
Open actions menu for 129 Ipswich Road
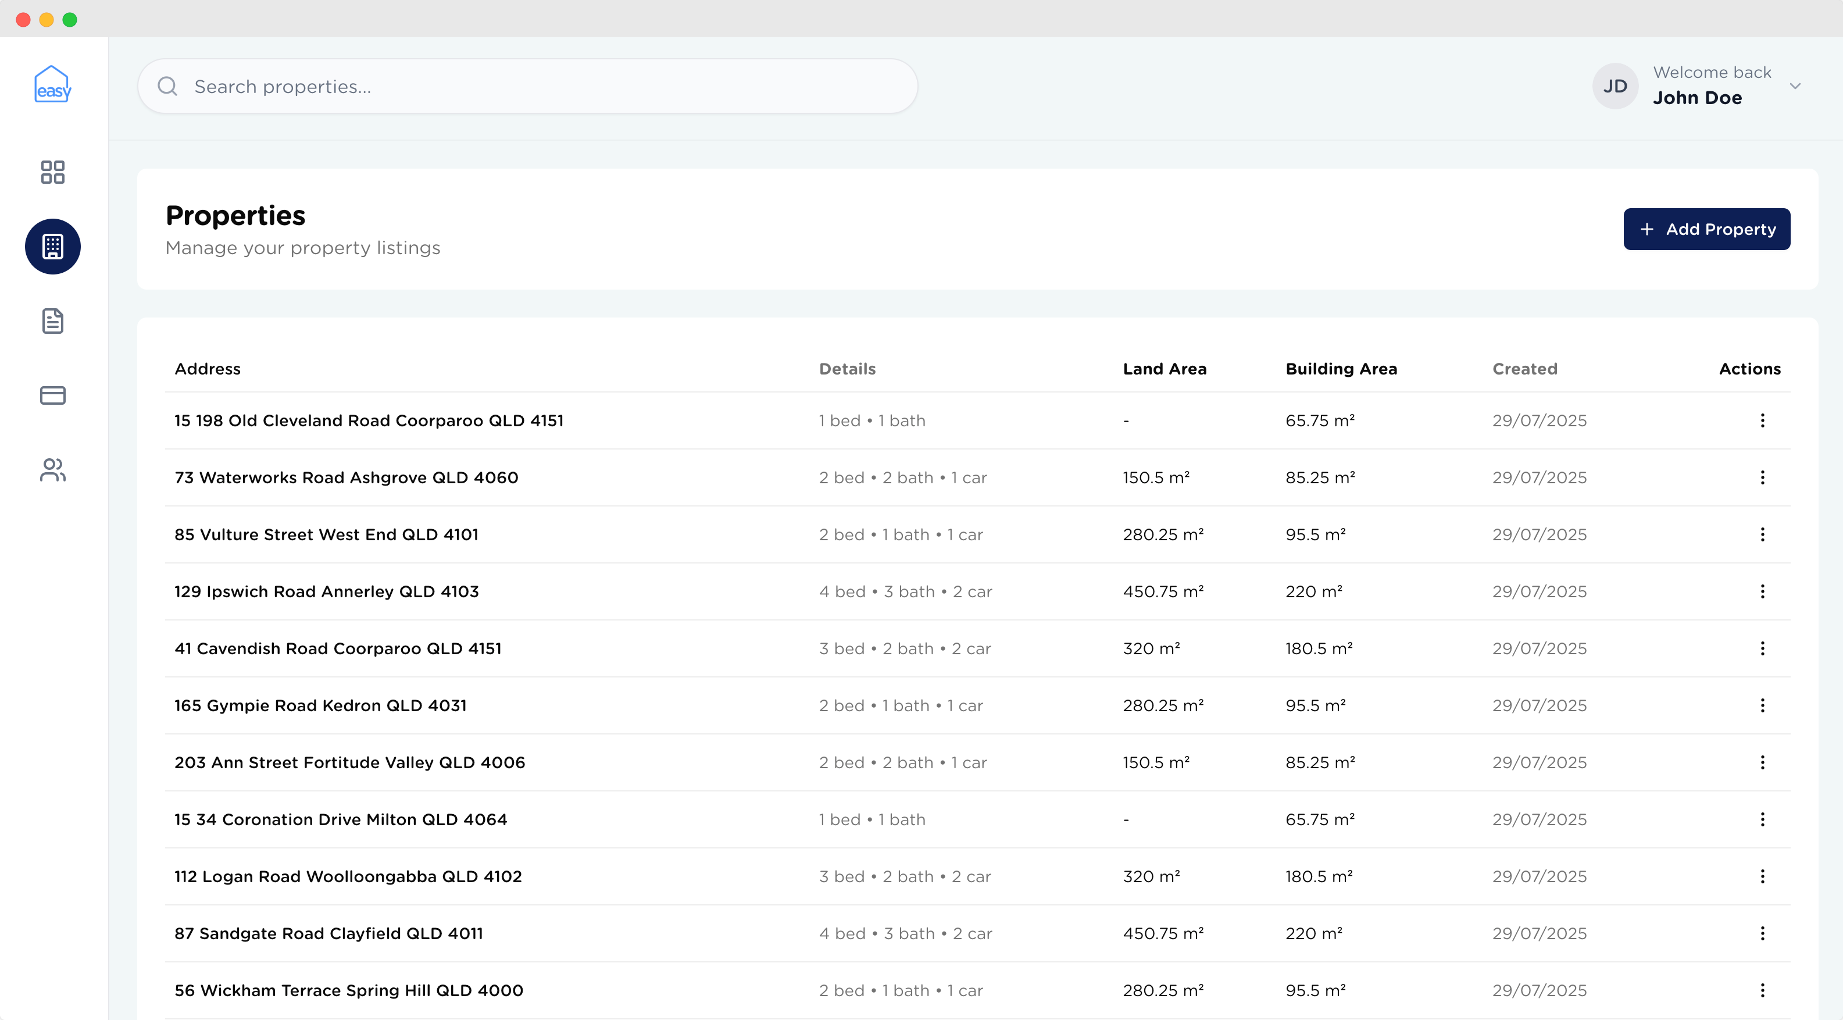point(1763,591)
